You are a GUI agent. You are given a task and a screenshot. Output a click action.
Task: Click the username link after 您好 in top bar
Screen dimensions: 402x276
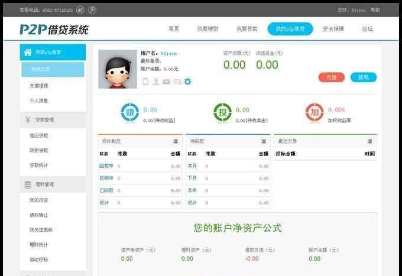pyautogui.click(x=358, y=10)
